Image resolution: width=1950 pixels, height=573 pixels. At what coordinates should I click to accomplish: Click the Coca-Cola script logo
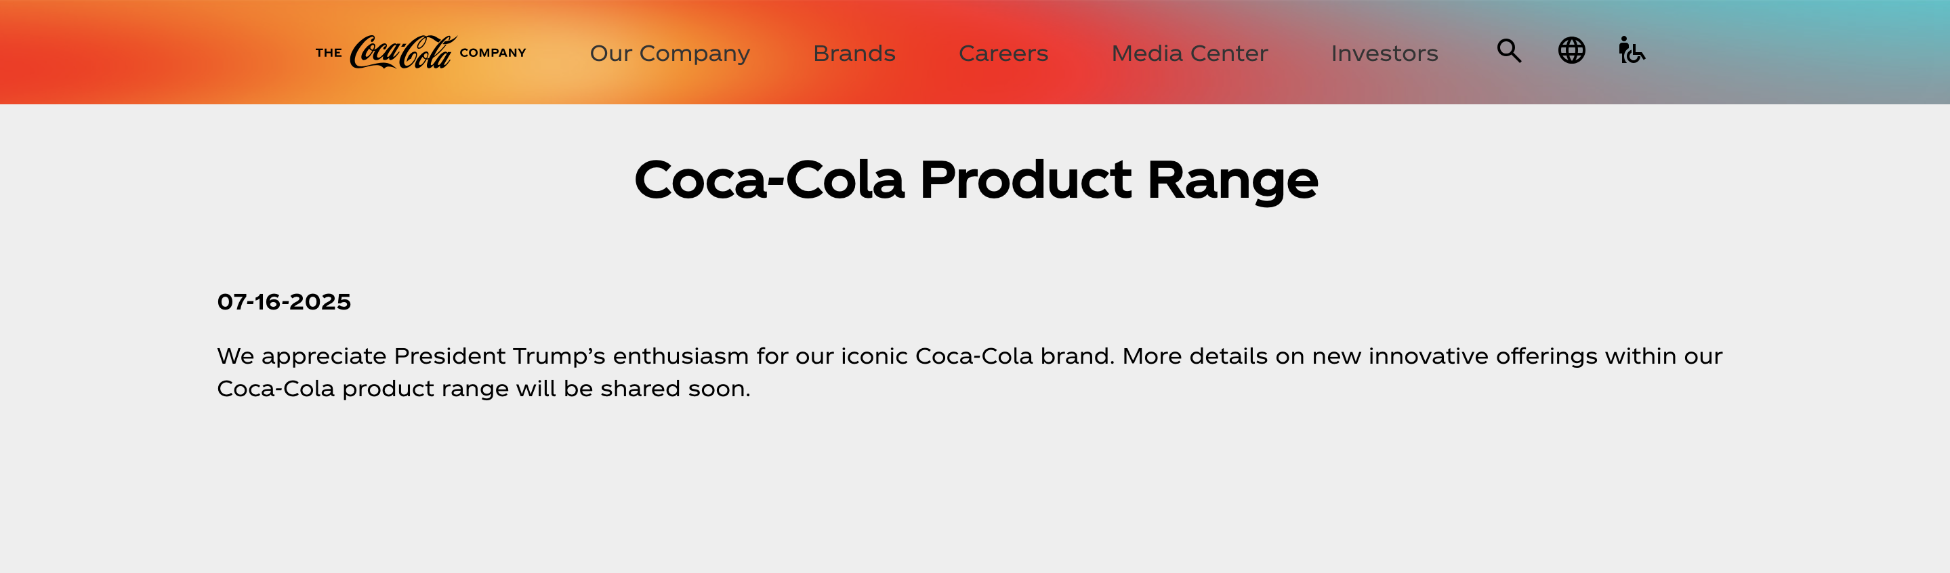click(x=402, y=52)
